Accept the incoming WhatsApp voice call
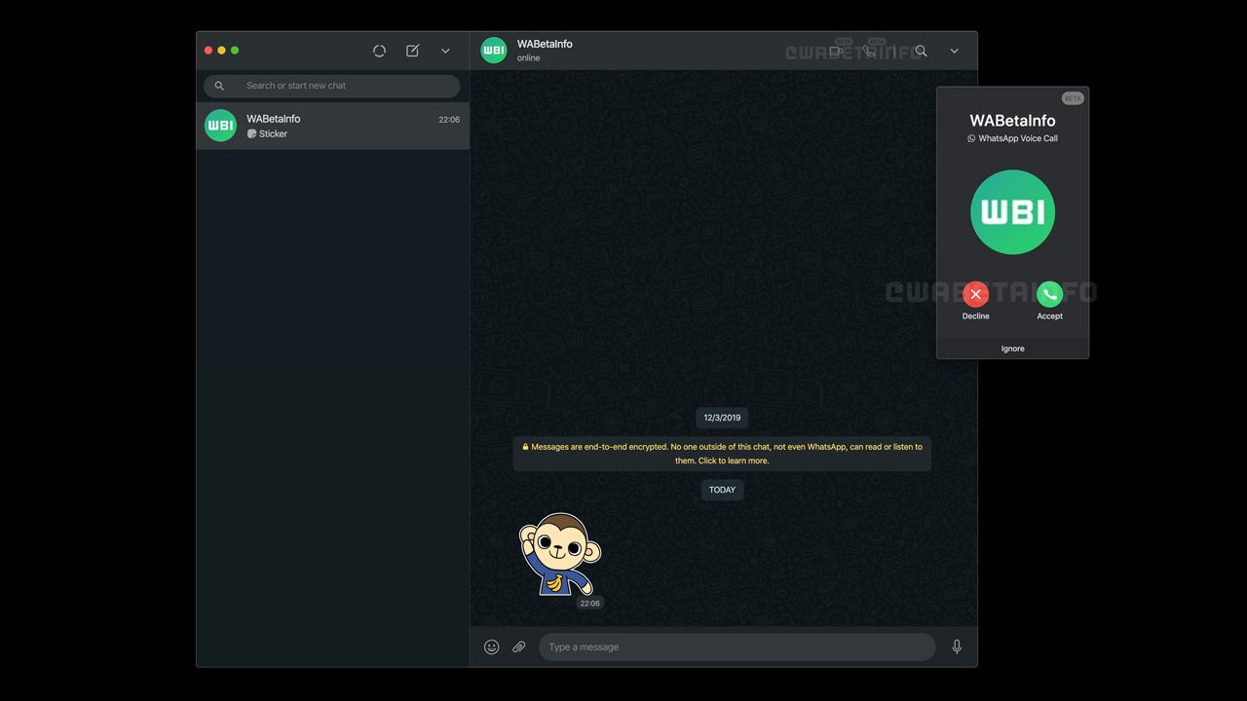 pos(1049,294)
